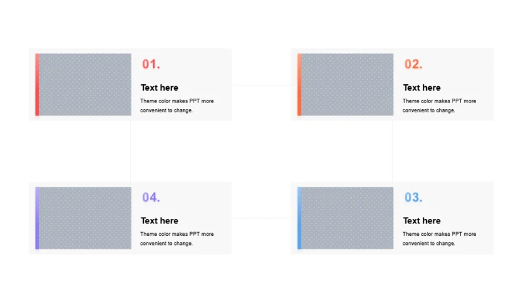Click the 'Text here' heading under 01.
This screenshot has width=523, height=294.
pyautogui.click(x=160, y=88)
